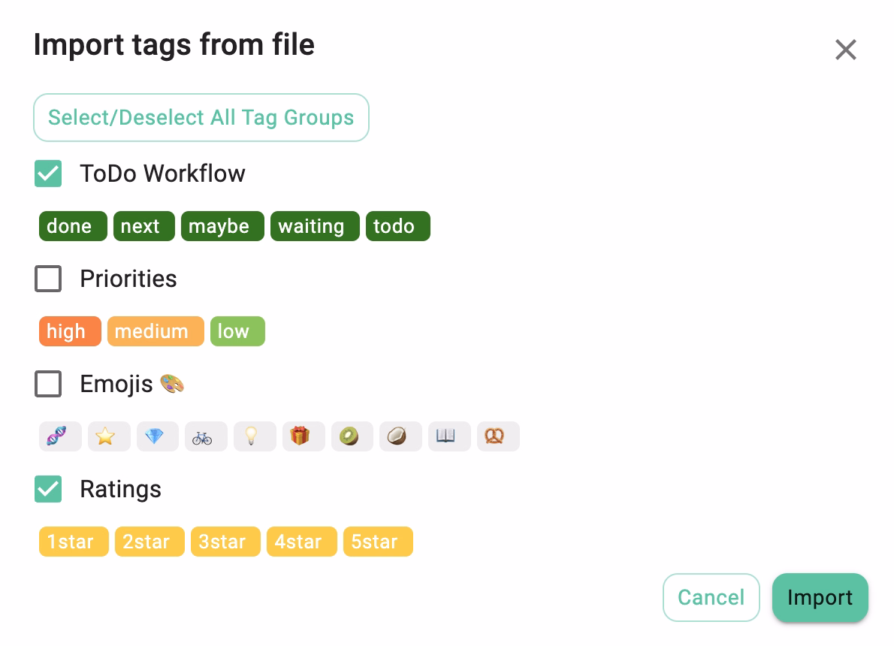This screenshot has height=646, width=894.
Task: Cancel the tag import
Action: click(x=711, y=597)
